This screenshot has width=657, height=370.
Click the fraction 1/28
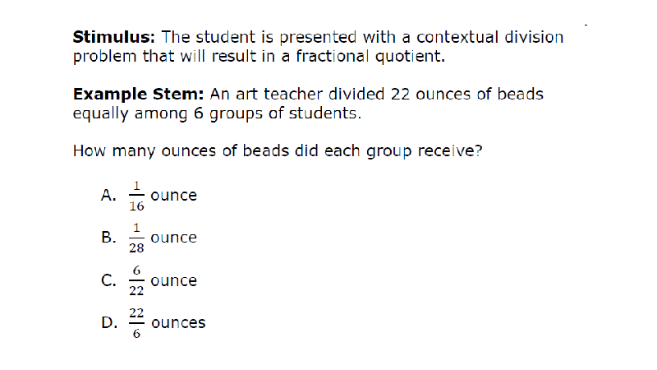(x=136, y=238)
